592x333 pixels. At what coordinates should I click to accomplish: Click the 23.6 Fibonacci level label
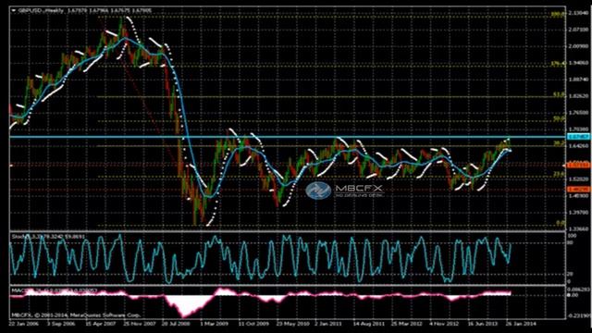click(559, 173)
